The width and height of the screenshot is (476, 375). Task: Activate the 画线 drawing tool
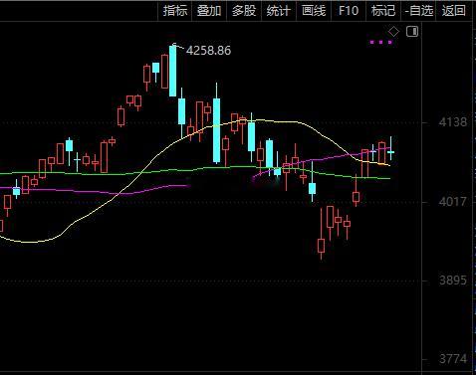click(314, 11)
